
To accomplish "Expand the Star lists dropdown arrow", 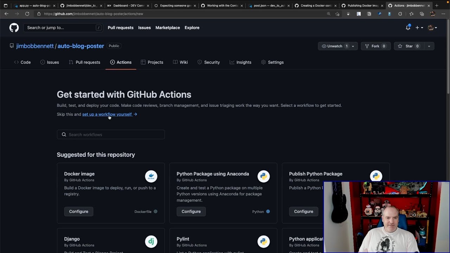I will tap(429, 46).
